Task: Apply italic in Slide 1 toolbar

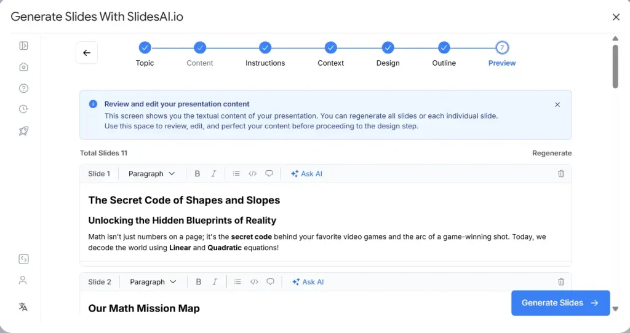Action: [213, 174]
